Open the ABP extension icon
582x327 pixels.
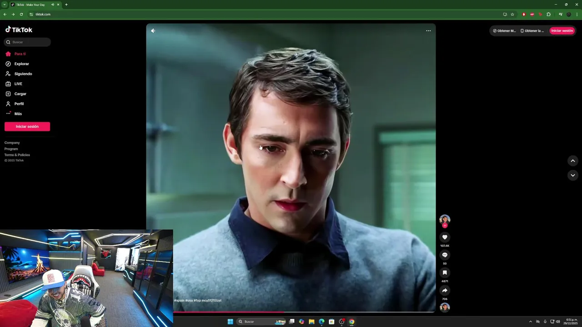coord(532,15)
